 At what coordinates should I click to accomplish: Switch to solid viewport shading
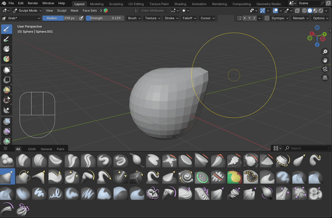(x=310, y=10)
